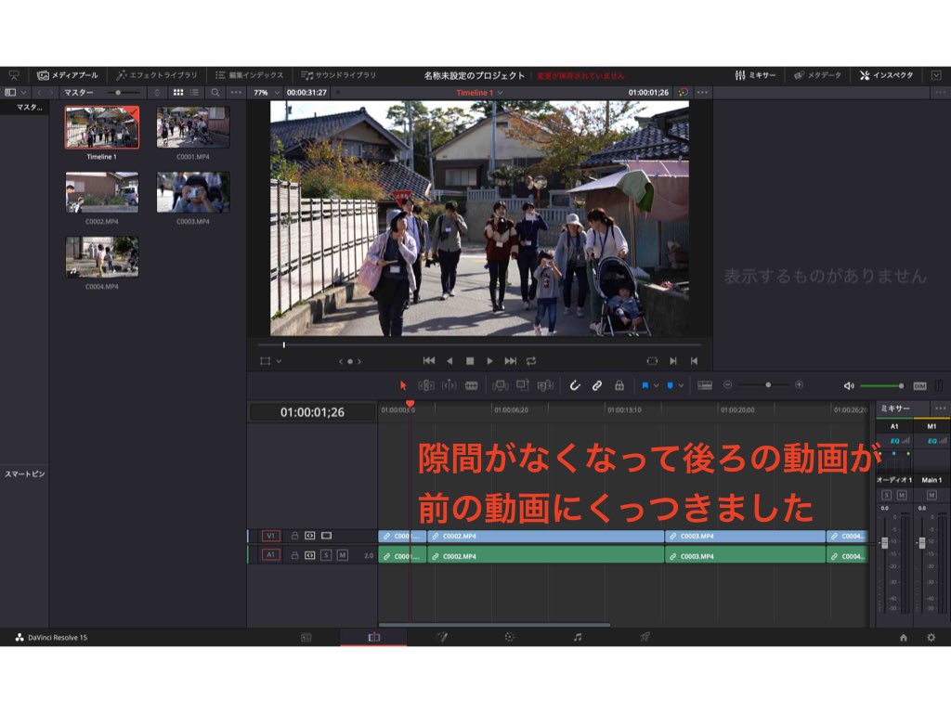Viewport: 951px width, 713px height.
Task: Select the arrow selection mode tool
Action: tap(403, 385)
